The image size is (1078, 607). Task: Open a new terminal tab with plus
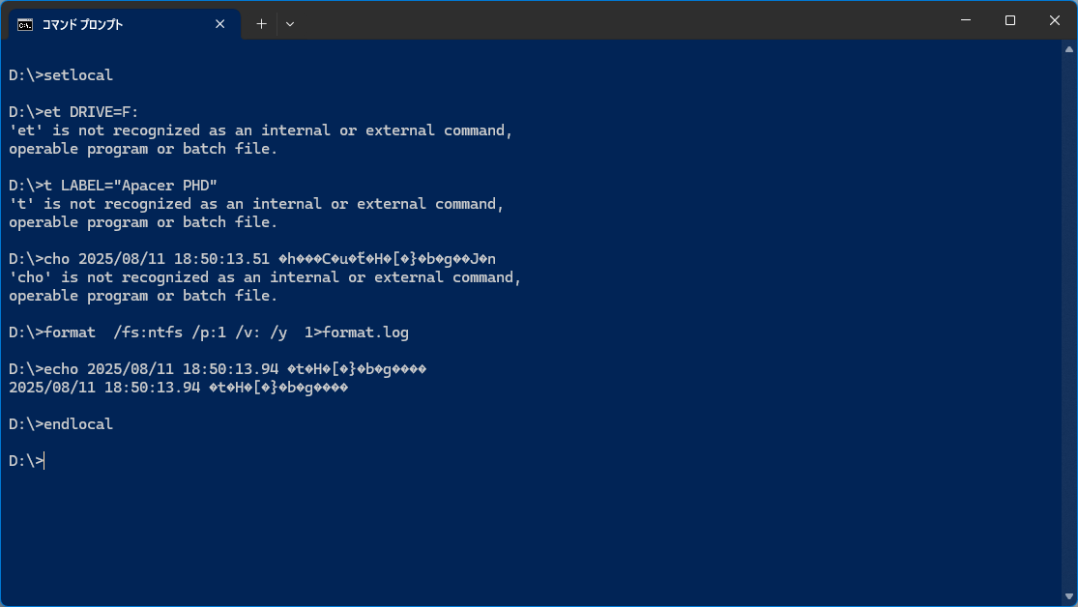click(261, 24)
